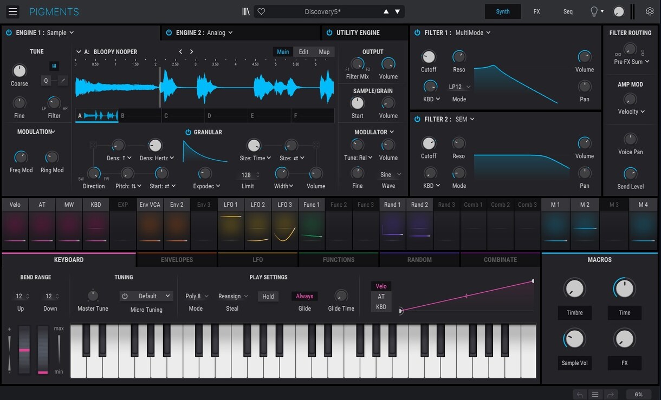Click the master volume knob in the top bar

(x=619, y=11)
